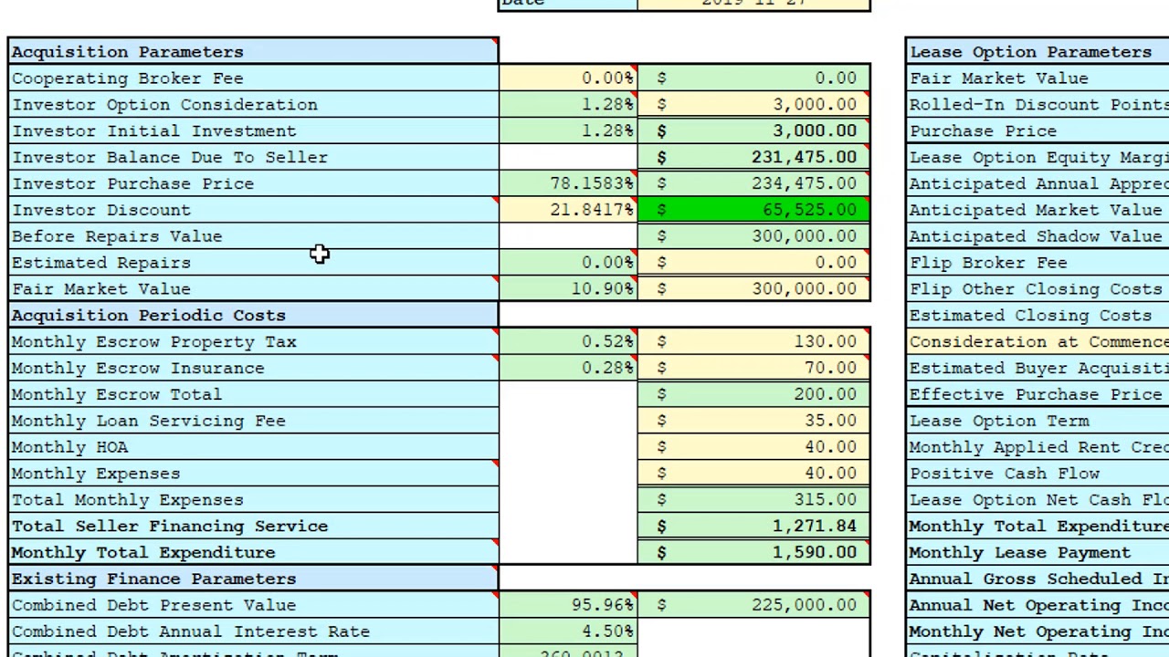
Task: Select the Monthly Total Expenditure 1,590.00 value
Action: (x=754, y=552)
